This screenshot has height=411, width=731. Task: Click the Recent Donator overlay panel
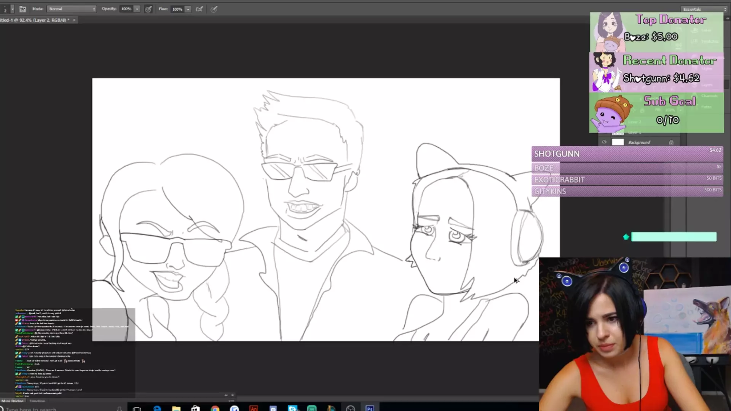pyautogui.click(x=656, y=72)
